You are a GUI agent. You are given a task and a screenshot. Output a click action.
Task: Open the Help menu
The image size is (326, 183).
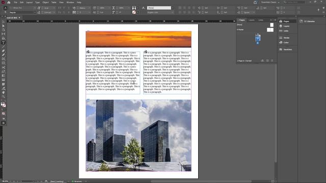pos(79,3)
